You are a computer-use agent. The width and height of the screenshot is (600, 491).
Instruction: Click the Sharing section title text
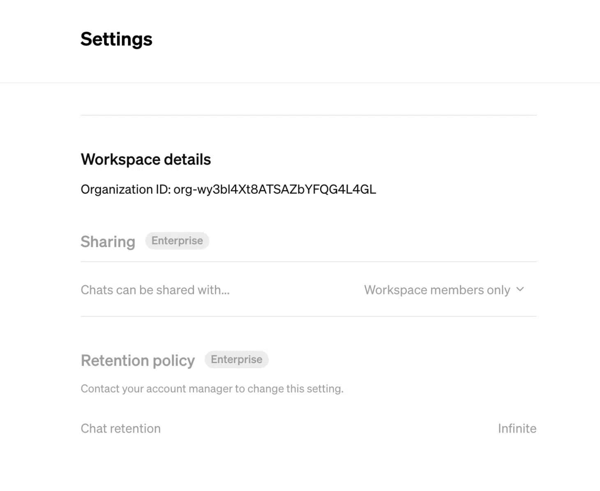pyautogui.click(x=108, y=242)
